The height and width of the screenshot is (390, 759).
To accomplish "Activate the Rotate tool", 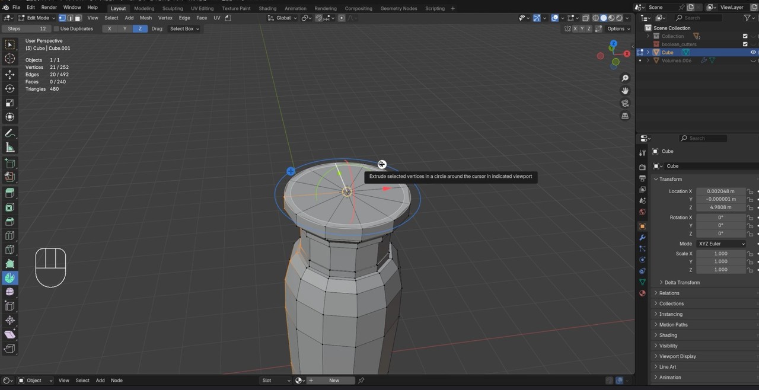I will tap(9, 88).
